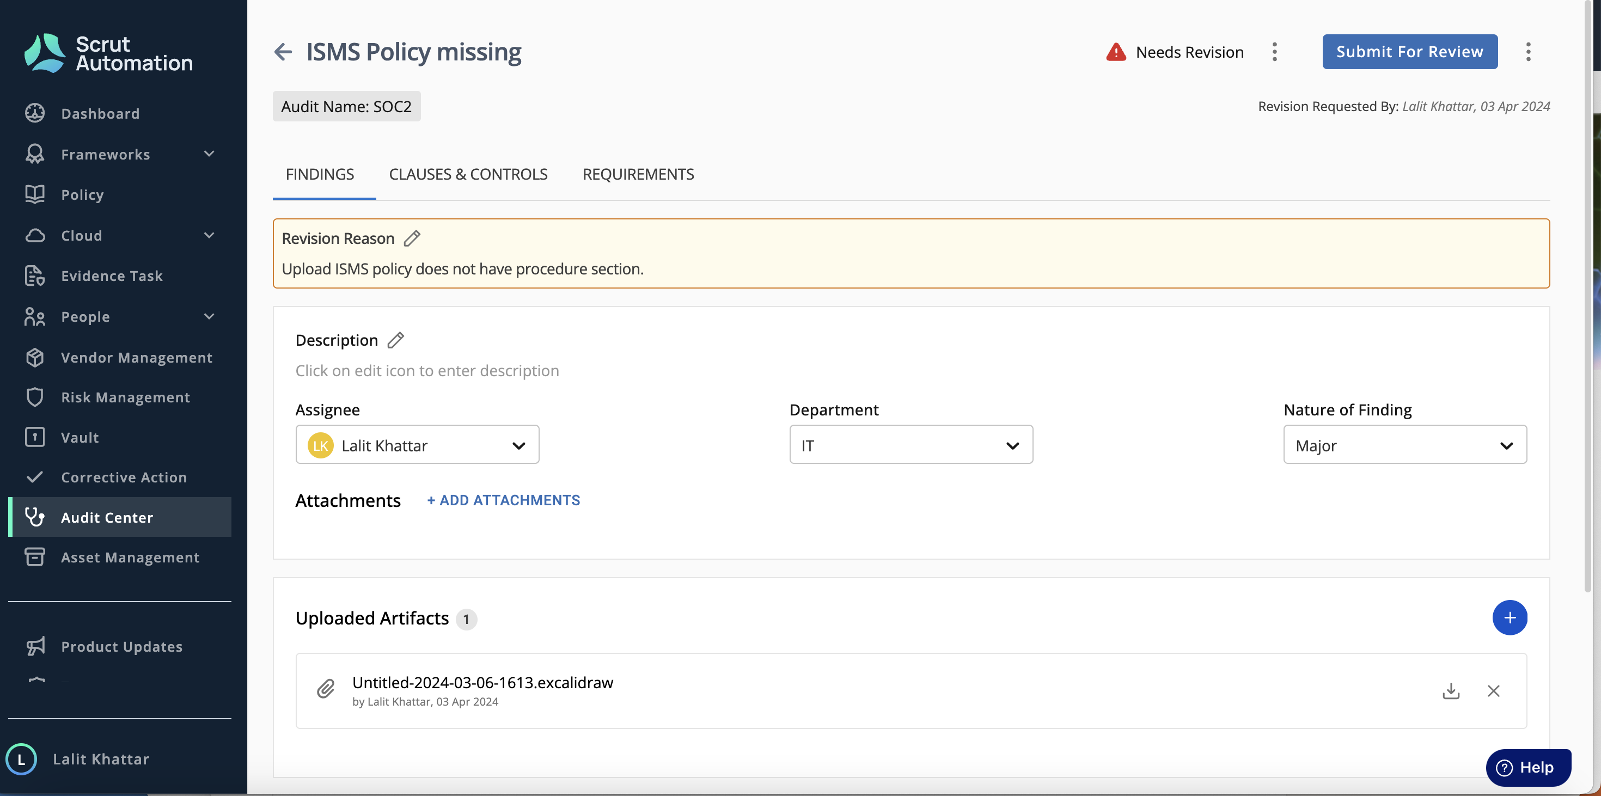This screenshot has width=1601, height=796.
Task: Go back using the left arrow
Action: [x=283, y=52]
